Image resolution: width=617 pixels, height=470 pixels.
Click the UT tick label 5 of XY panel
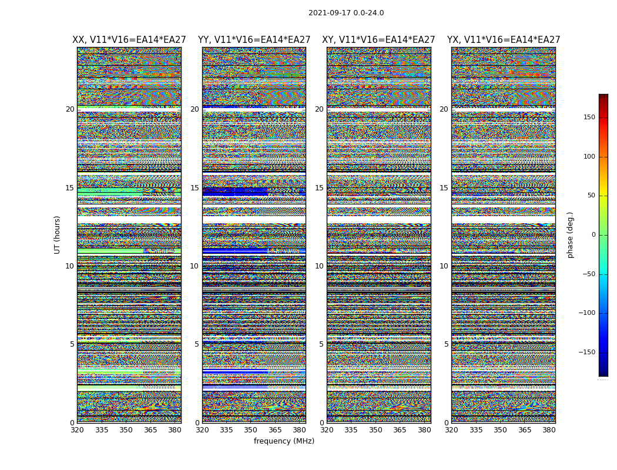click(321, 344)
